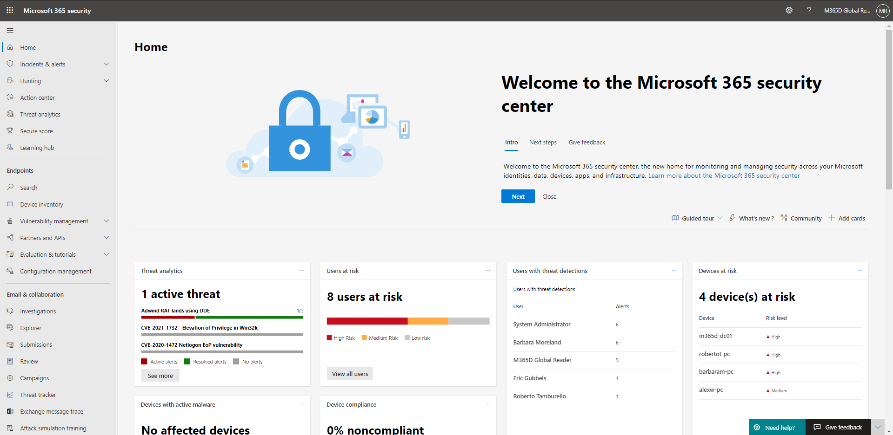Open the Threat tracker
The height and width of the screenshot is (435, 893).
pyautogui.click(x=38, y=394)
